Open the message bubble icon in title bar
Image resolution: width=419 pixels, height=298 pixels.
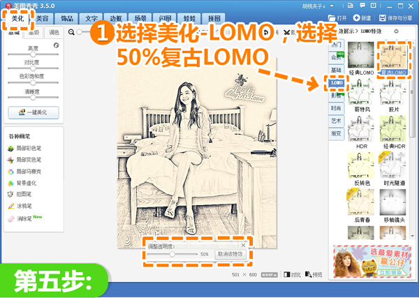pyautogui.click(x=362, y=6)
